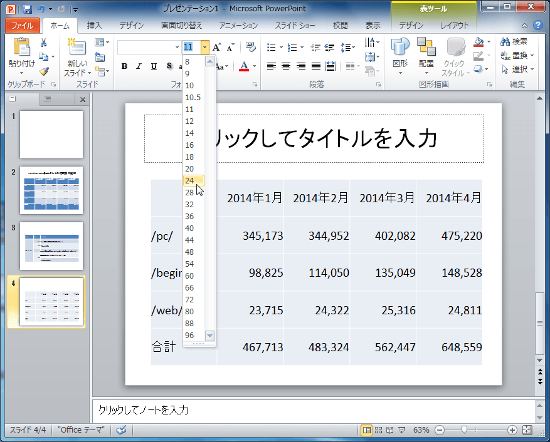Toggle Justify text alignment
The height and width of the screenshot is (442, 550).
pos(315,66)
